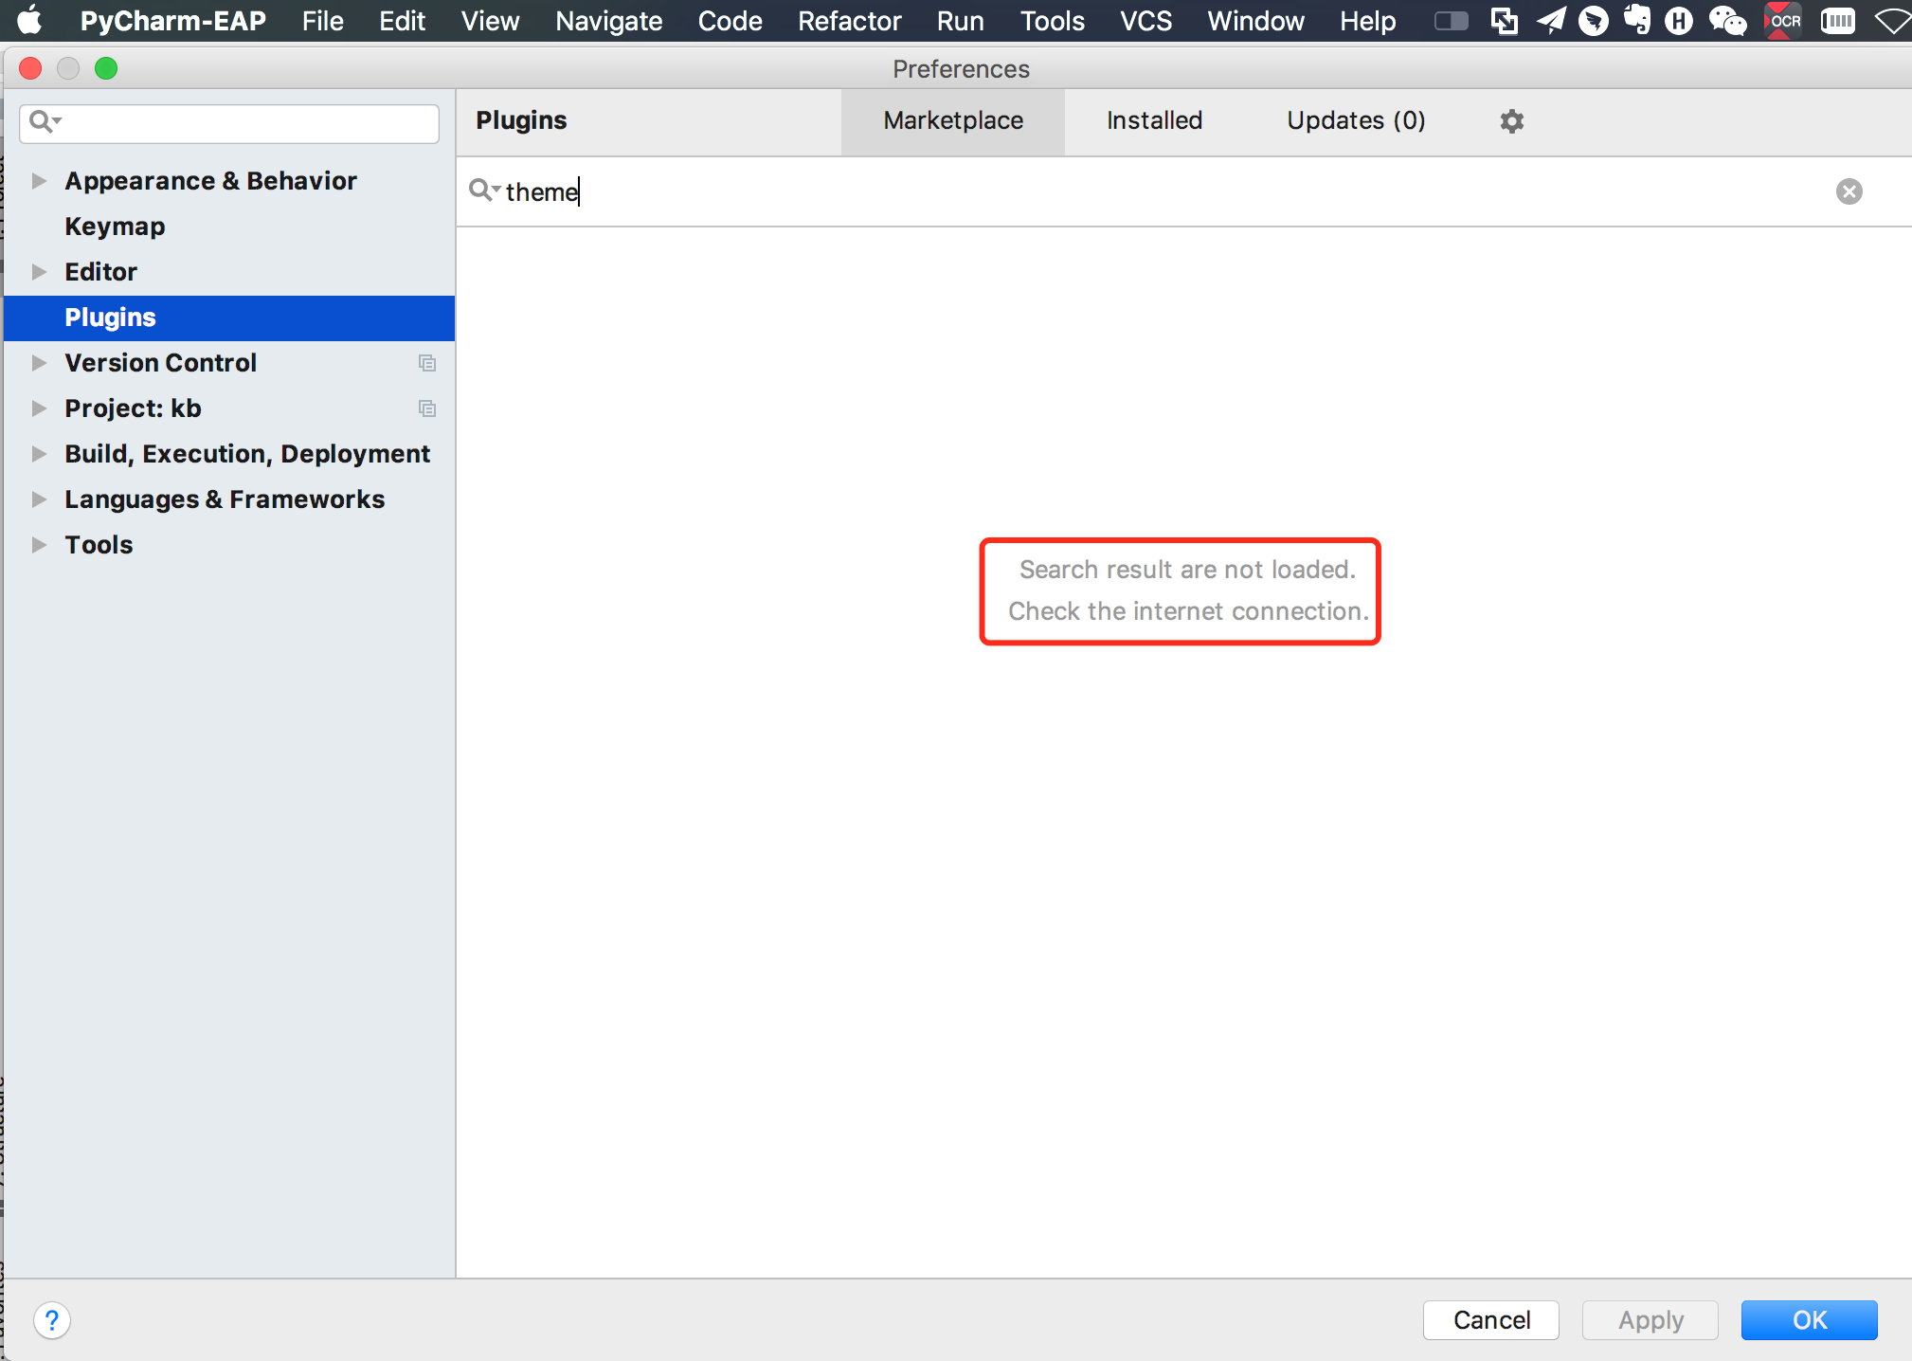Switch to the Installed tab
This screenshot has width=1912, height=1361.
point(1154,121)
